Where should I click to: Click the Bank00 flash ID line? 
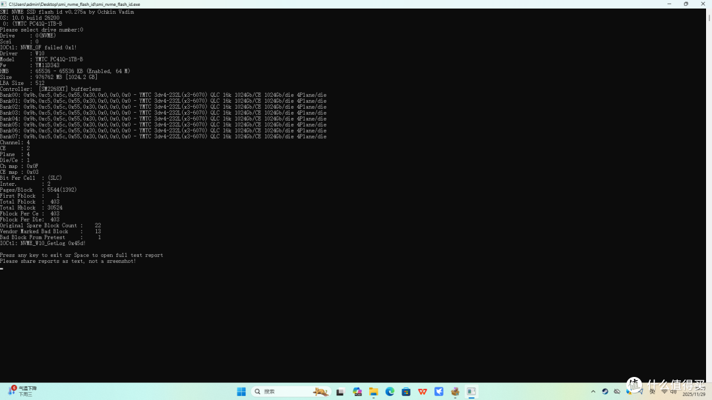[x=163, y=95]
